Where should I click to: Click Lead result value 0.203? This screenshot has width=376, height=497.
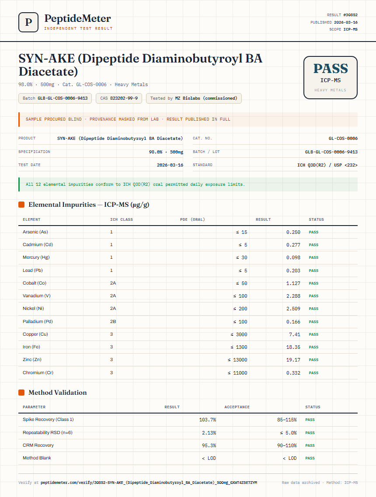293,271
